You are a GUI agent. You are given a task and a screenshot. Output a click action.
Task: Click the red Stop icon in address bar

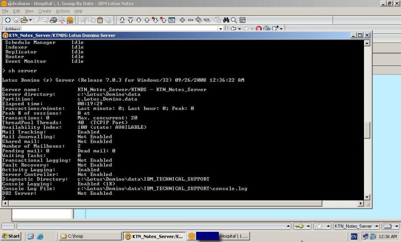click(259, 29)
